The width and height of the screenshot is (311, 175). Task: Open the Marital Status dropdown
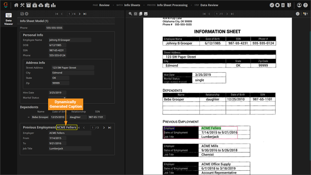[x=58, y=98]
